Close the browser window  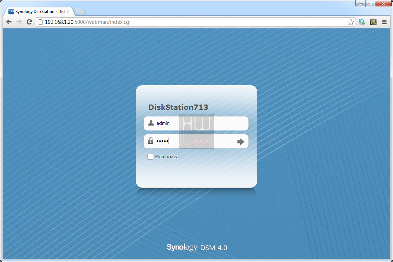pos(383,4)
